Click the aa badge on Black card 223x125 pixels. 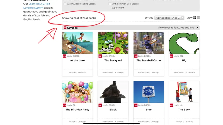pos(100,105)
